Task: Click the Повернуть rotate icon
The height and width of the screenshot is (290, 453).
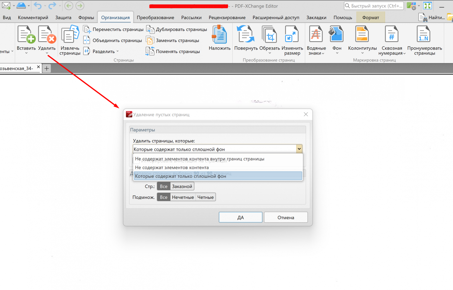Action: pos(246,34)
